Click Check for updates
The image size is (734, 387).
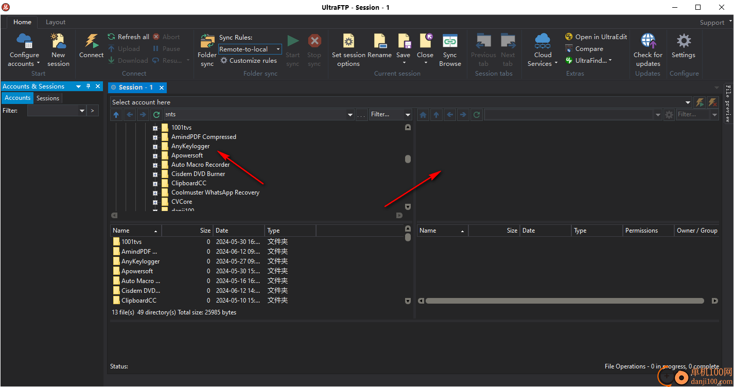pos(648,50)
